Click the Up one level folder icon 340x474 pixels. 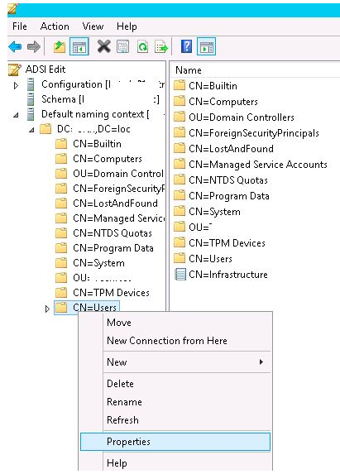tap(60, 47)
